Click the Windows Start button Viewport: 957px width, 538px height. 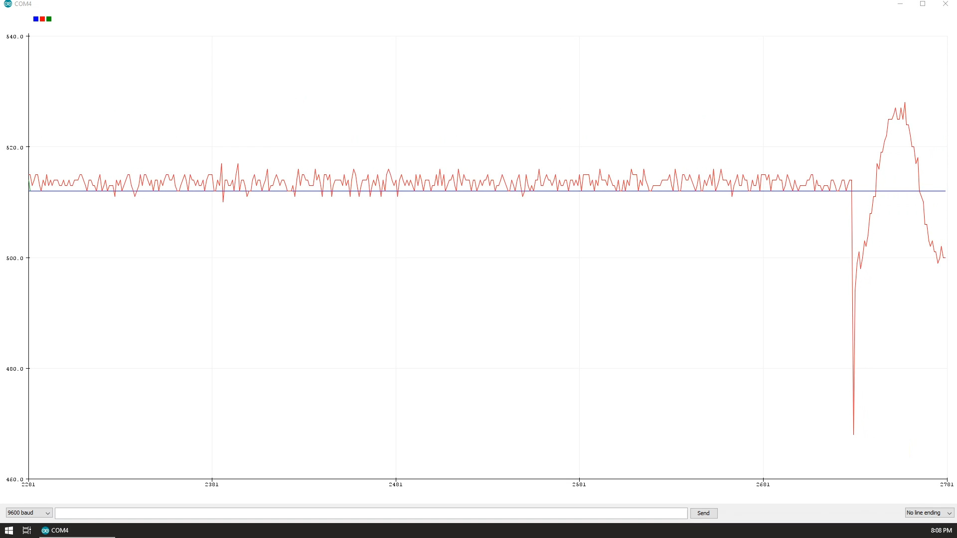[8, 530]
